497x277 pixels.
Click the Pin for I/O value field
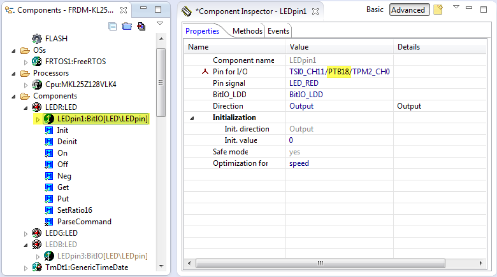[339, 72]
